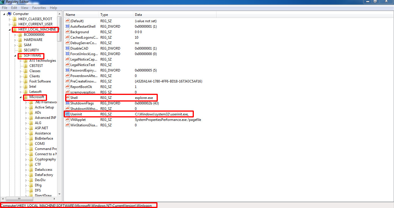Screen dimensions: 394x208
Task: Click the Computer icon in the tree
Action: [9, 14]
